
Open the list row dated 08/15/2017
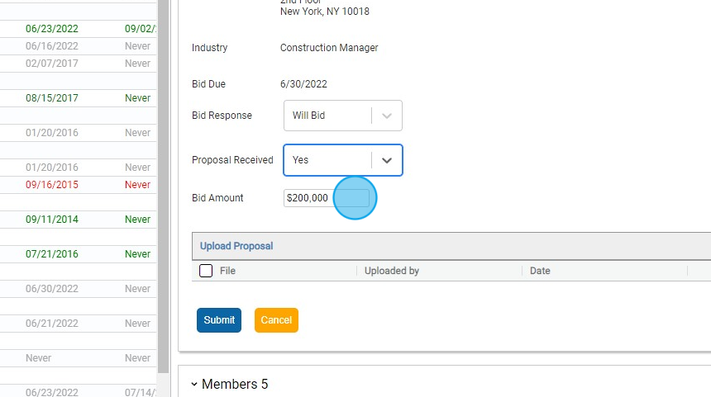click(52, 98)
